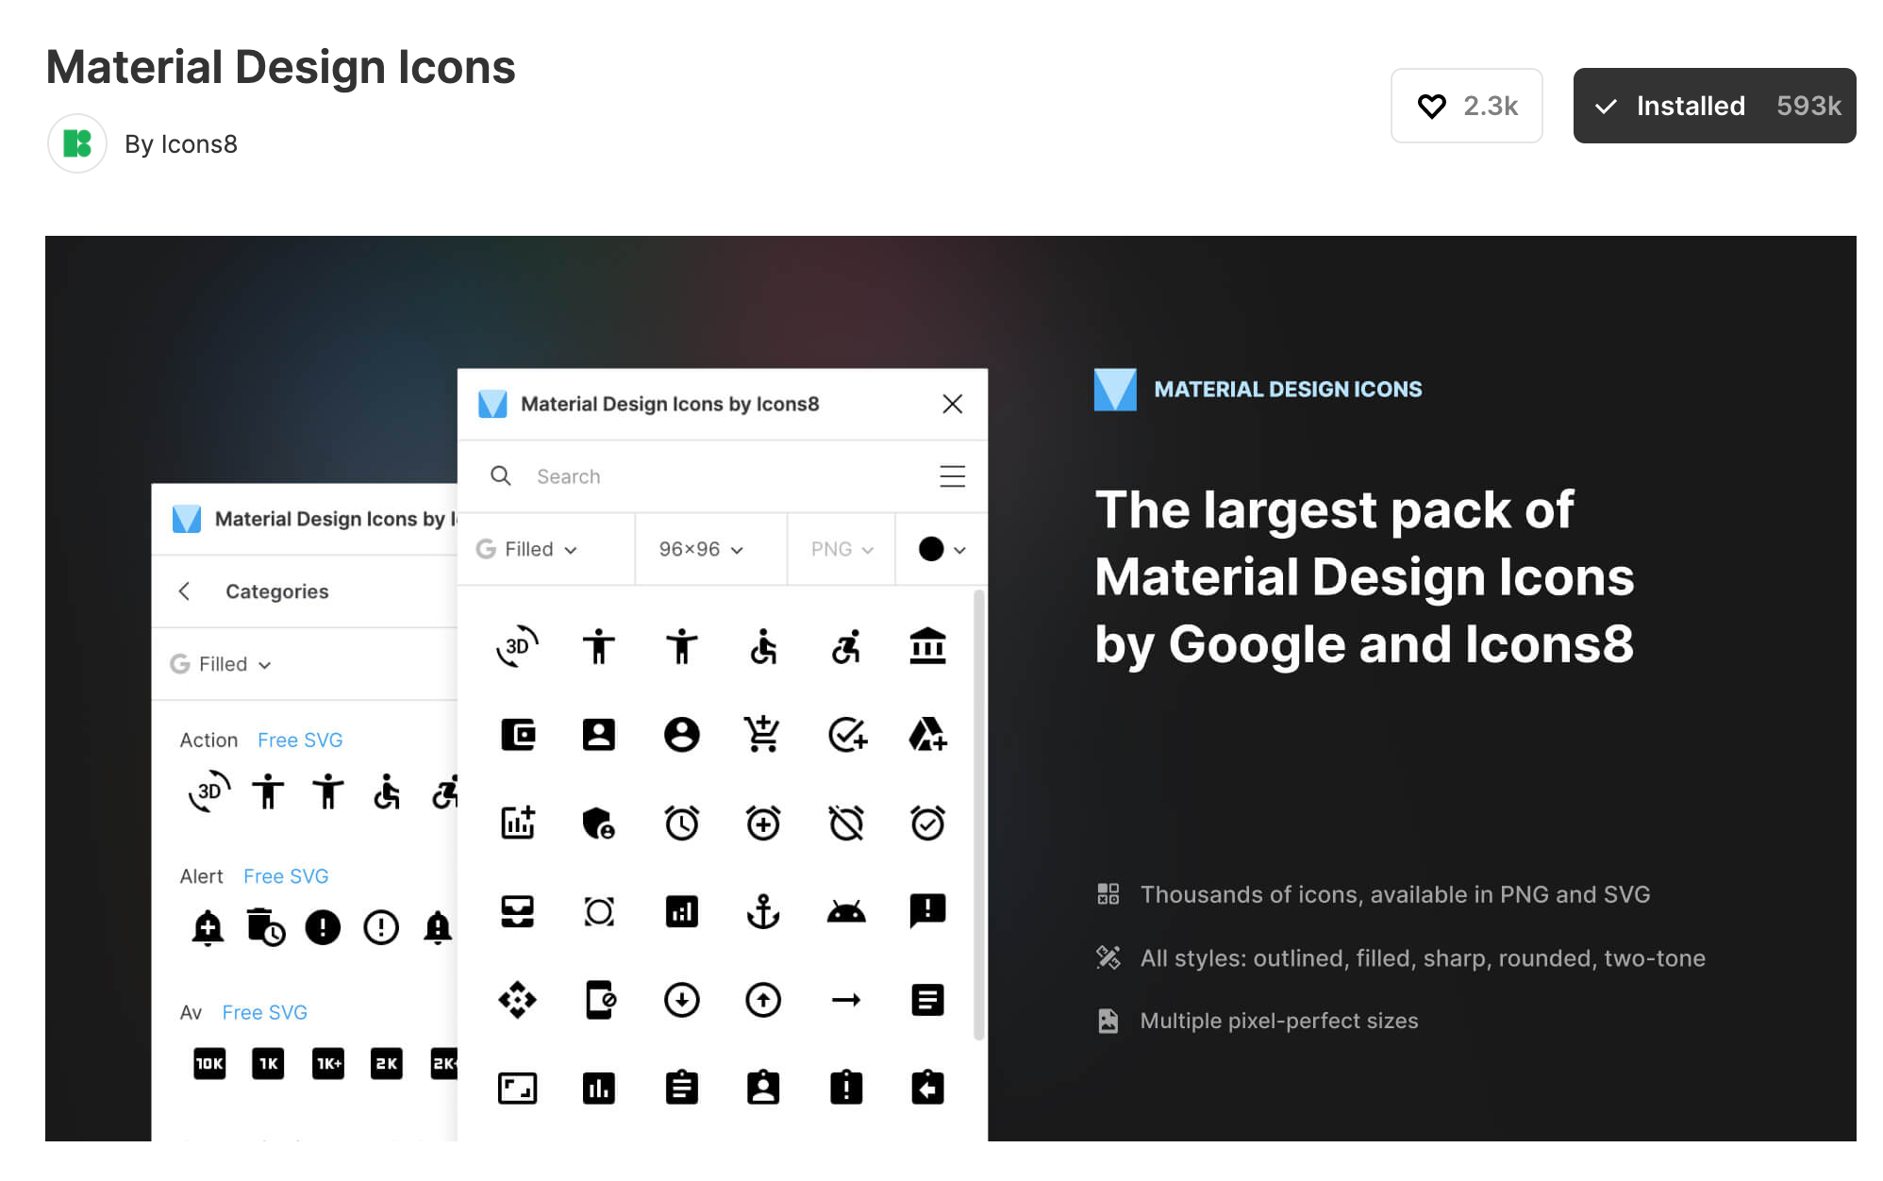Select the Android robot icon
The width and height of the screenshot is (1883, 1181).
[x=846, y=911]
